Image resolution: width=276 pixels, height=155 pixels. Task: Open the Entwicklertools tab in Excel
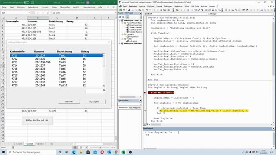[x=89, y=7]
